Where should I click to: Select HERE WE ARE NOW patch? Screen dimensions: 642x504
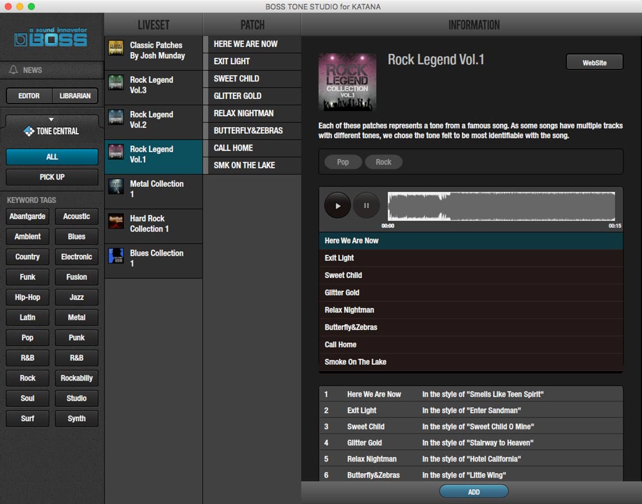(x=252, y=44)
